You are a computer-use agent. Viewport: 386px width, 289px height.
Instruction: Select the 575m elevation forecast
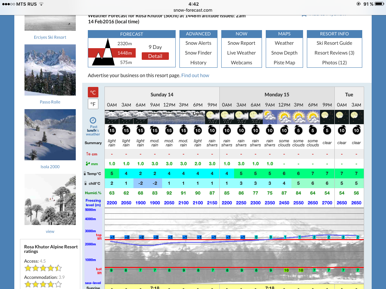click(x=126, y=62)
